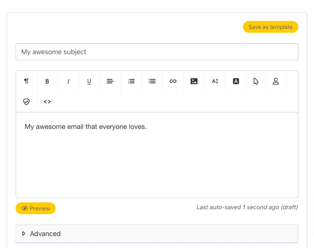Click the paragraph format icon
314x248 pixels.
coord(26,81)
